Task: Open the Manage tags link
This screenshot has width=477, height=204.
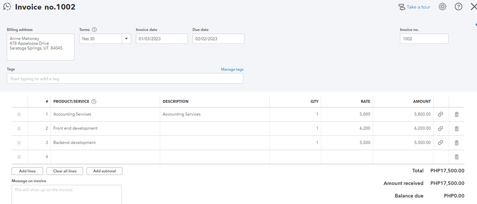Action: [232, 69]
